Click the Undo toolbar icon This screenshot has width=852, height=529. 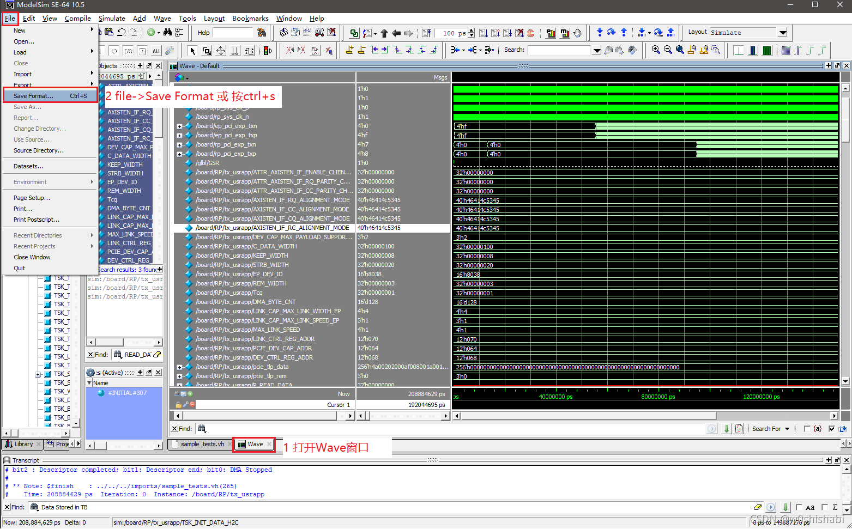[x=122, y=32]
